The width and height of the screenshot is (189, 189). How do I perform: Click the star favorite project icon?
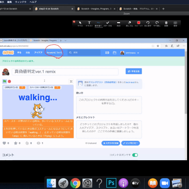point(16,143)
